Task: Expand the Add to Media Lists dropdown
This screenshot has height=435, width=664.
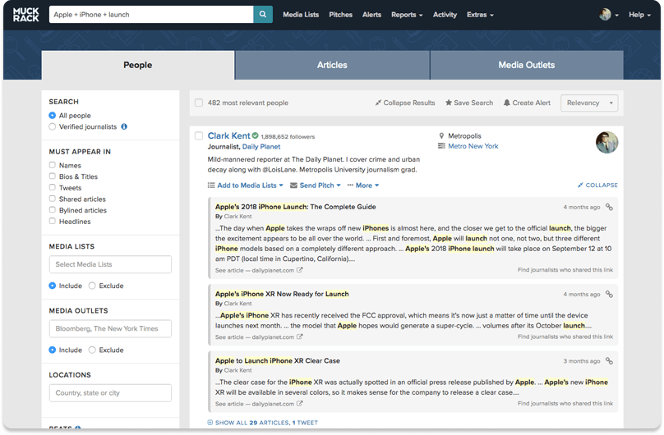Action: pyautogui.click(x=245, y=185)
